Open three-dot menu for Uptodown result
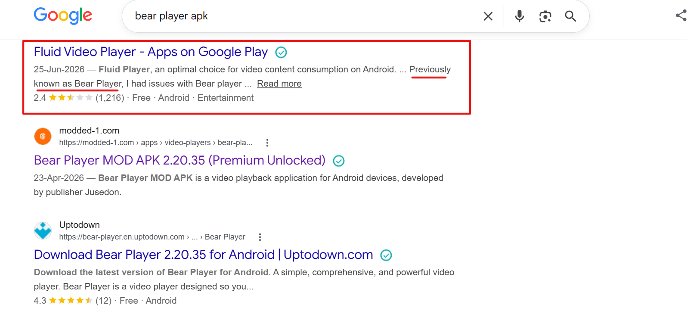 click(260, 237)
